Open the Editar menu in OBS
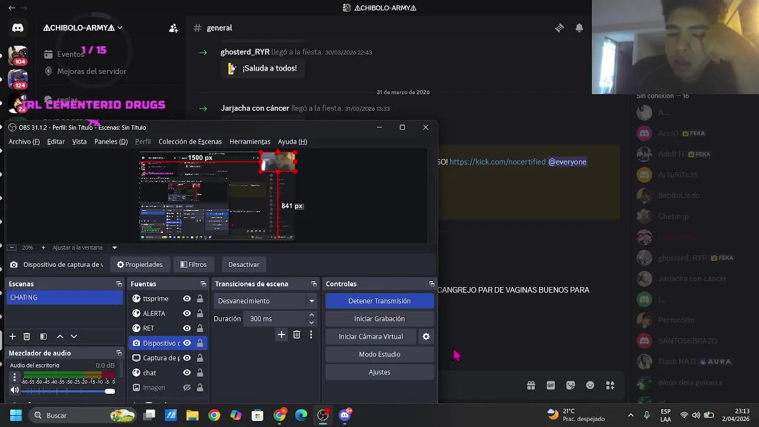The width and height of the screenshot is (759, 427). coord(56,142)
